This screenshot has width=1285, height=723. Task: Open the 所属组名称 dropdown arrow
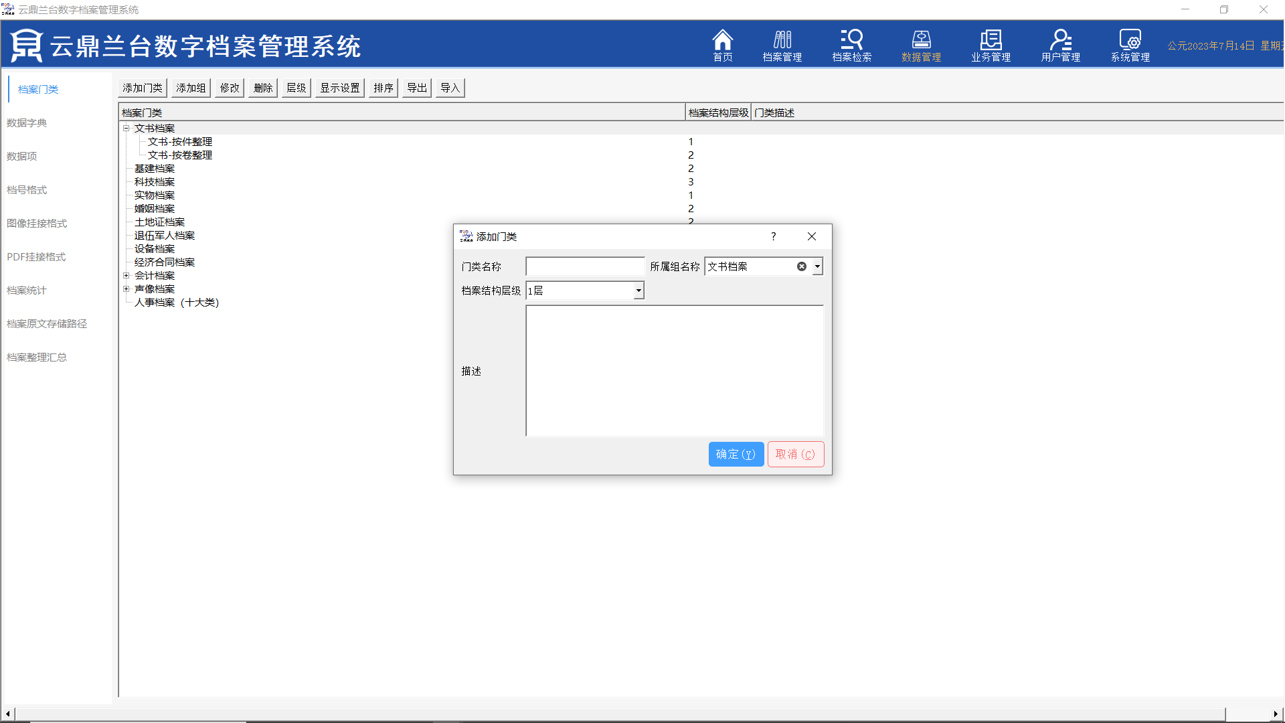817,266
